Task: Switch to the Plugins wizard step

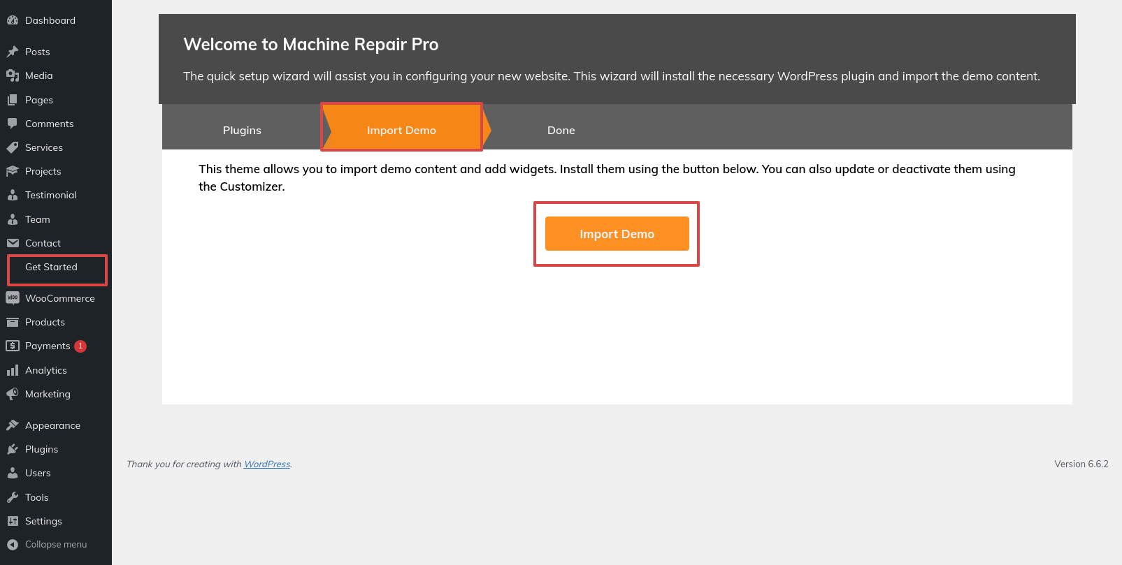Action: (x=242, y=131)
